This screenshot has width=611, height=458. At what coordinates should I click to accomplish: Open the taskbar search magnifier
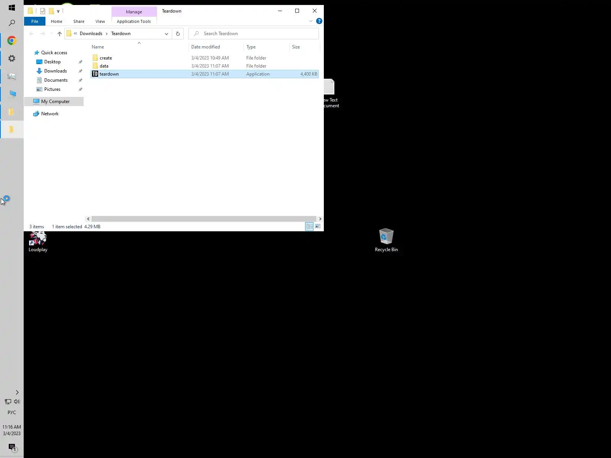[12, 23]
